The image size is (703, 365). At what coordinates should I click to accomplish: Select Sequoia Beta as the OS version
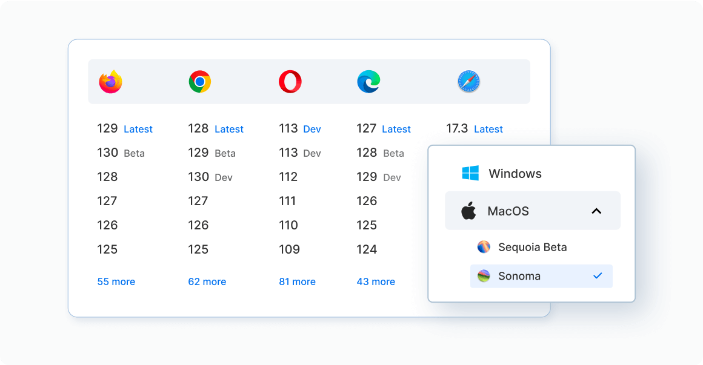(x=531, y=247)
